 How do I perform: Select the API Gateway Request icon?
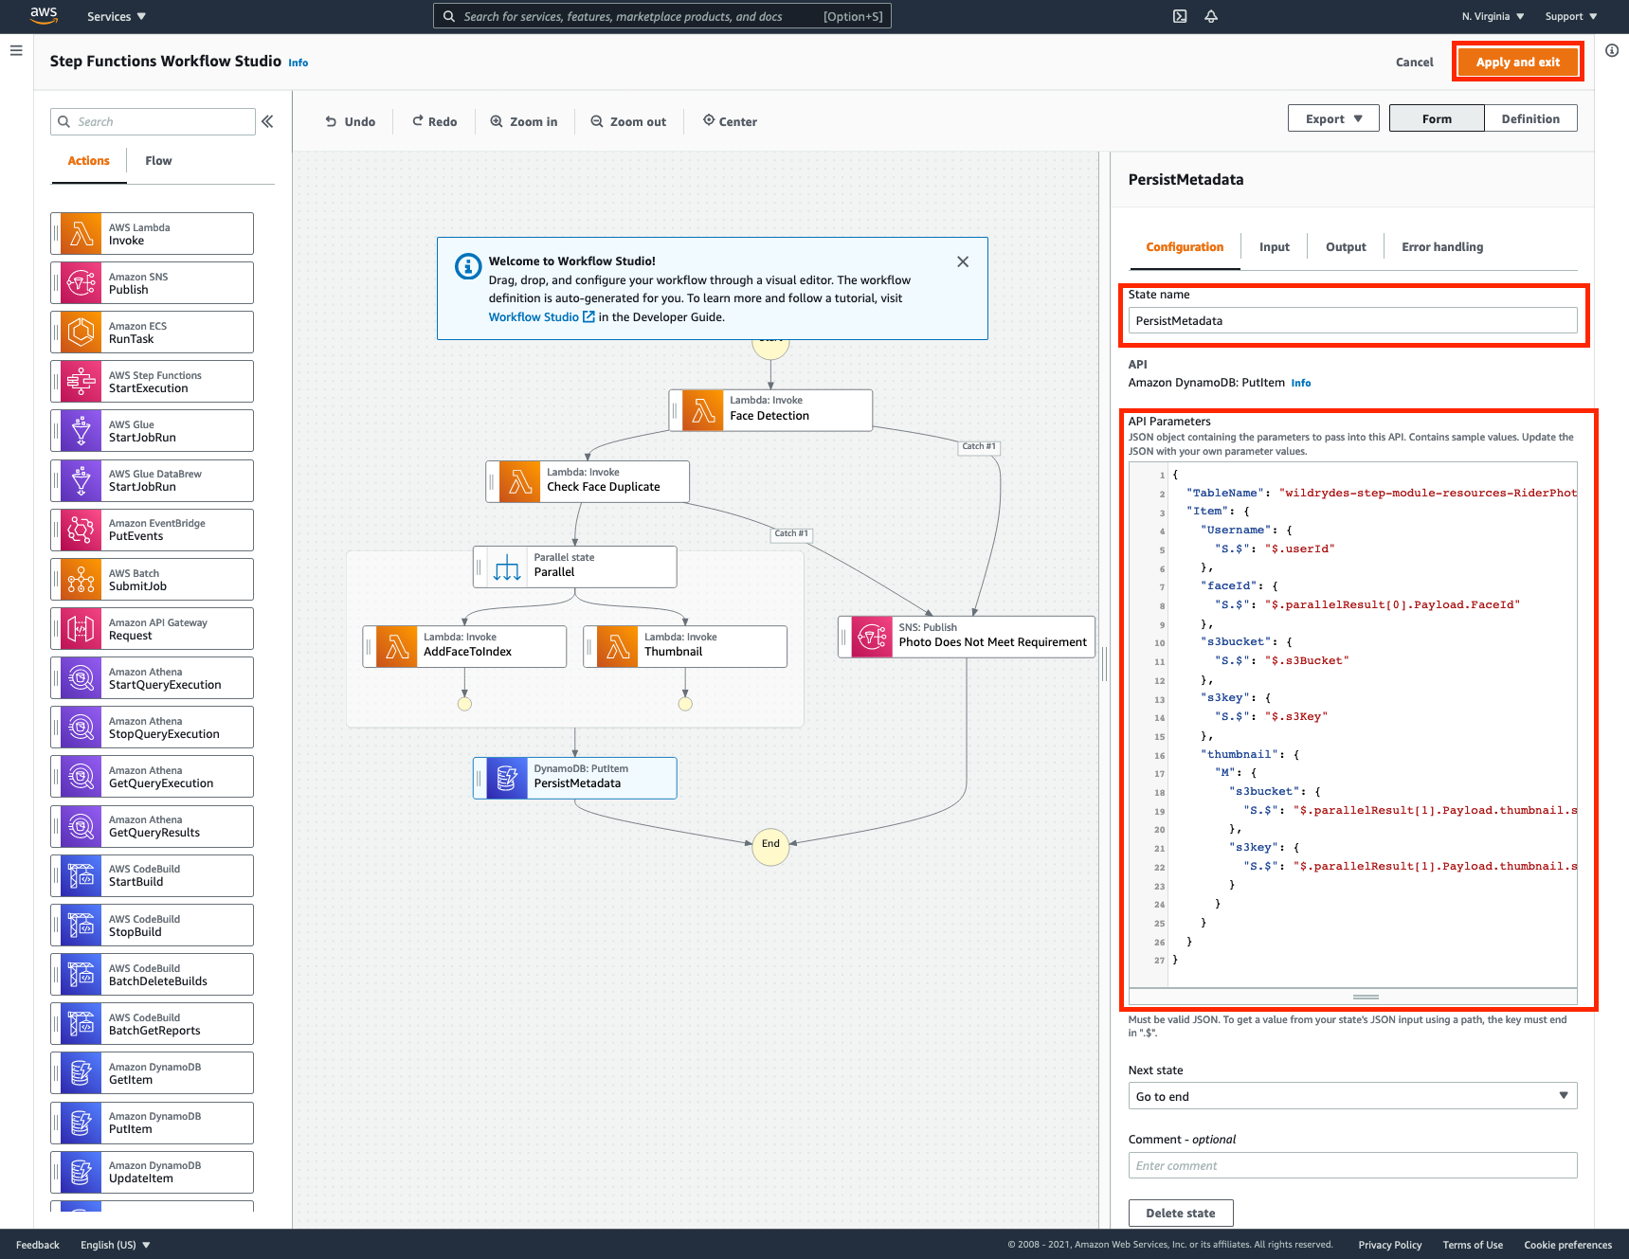[x=81, y=628]
